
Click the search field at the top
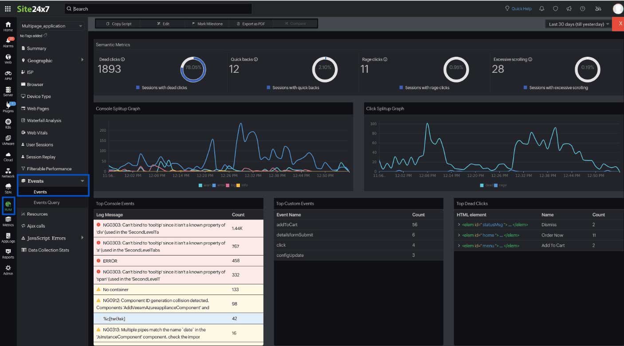coord(157,8)
